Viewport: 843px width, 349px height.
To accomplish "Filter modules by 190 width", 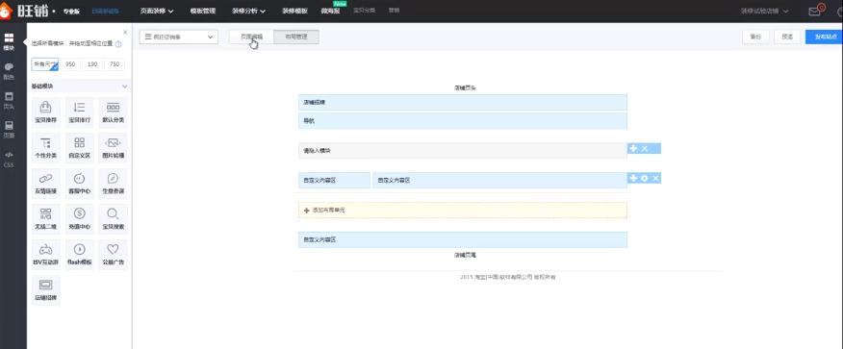I will point(92,64).
